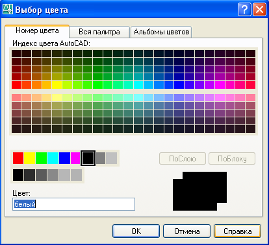
Task: Pick light gray ending the standard colors row
Action: point(112,158)
